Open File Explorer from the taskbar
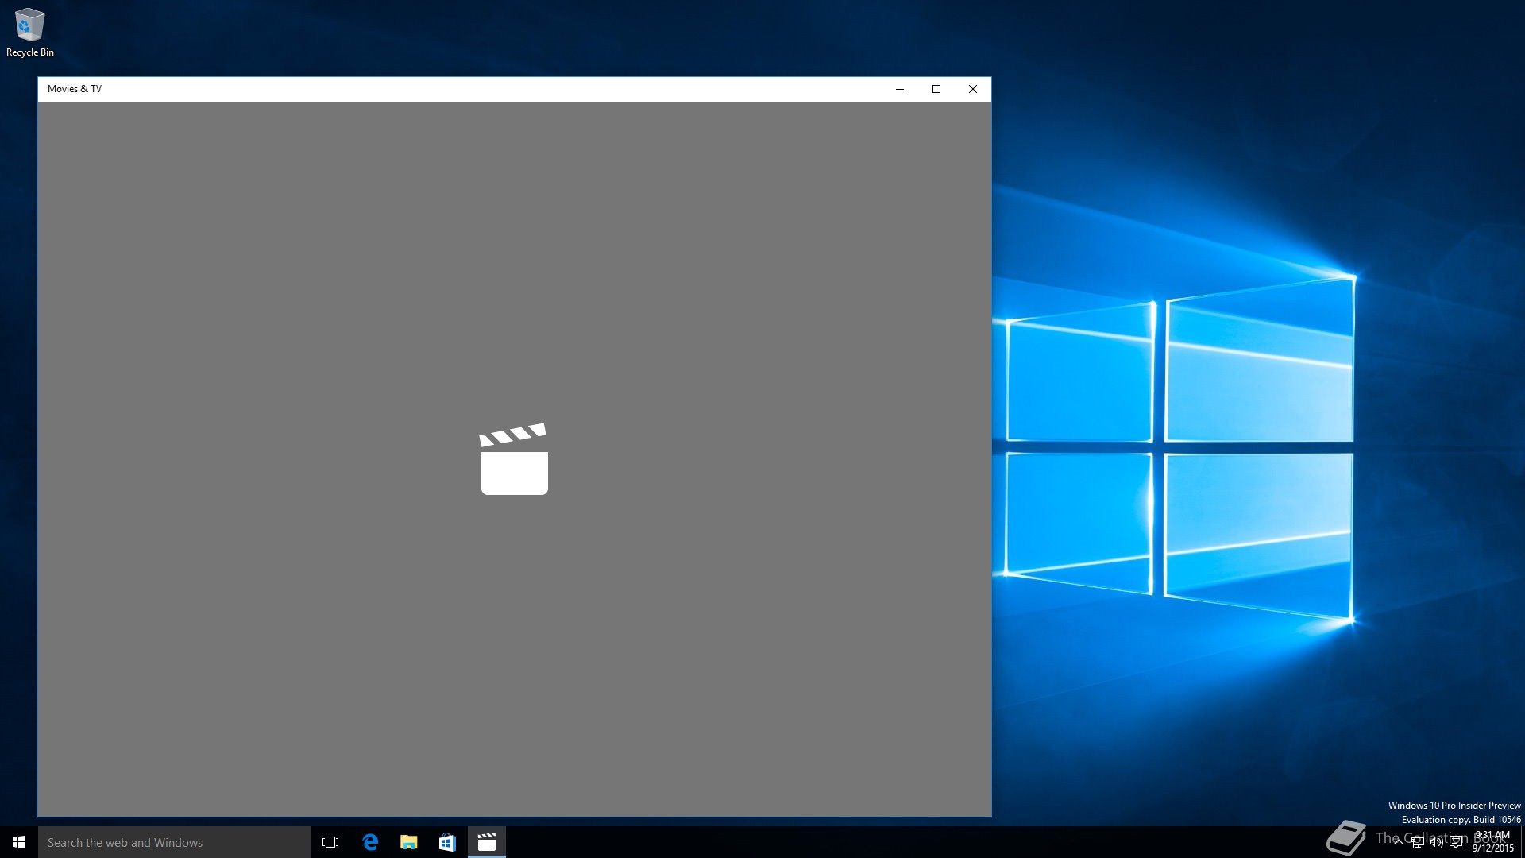 pyautogui.click(x=408, y=842)
